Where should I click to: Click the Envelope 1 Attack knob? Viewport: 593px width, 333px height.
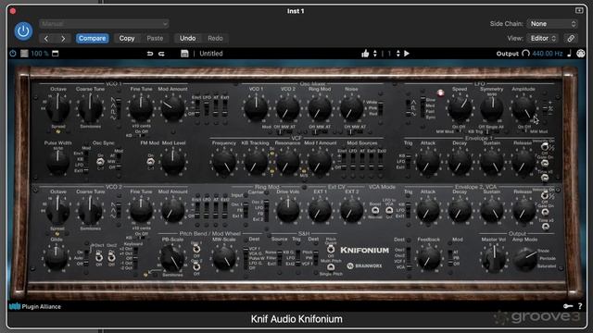(428, 163)
